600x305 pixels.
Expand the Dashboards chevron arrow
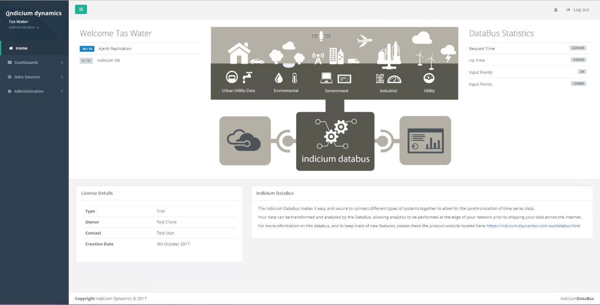[x=62, y=63]
